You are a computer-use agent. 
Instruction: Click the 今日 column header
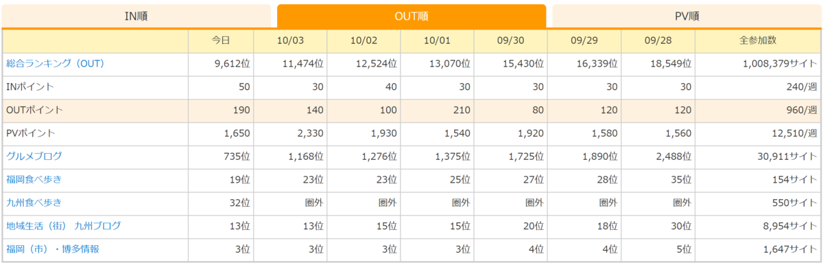pos(221,41)
